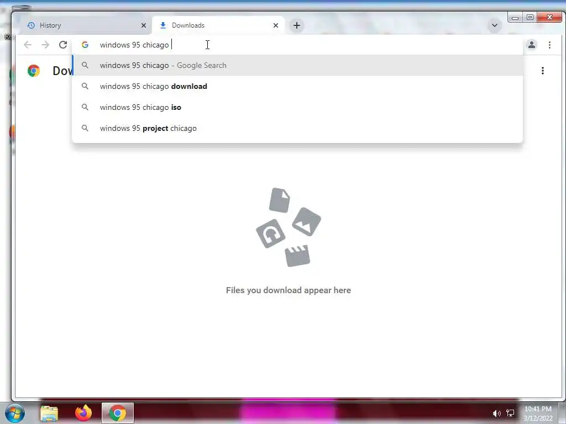This screenshot has width=566, height=424.
Task: Choose the 'windows 95 chicago - Google Search' suggestion
Action: pyautogui.click(x=297, y=65)
